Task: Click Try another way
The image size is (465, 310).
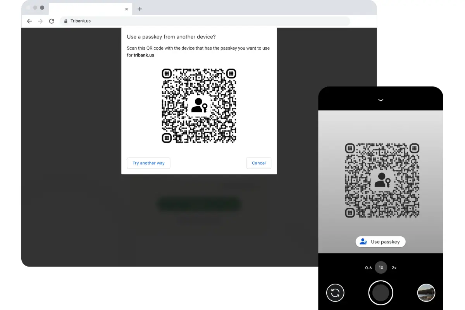Action: click(x=148, y=163)
